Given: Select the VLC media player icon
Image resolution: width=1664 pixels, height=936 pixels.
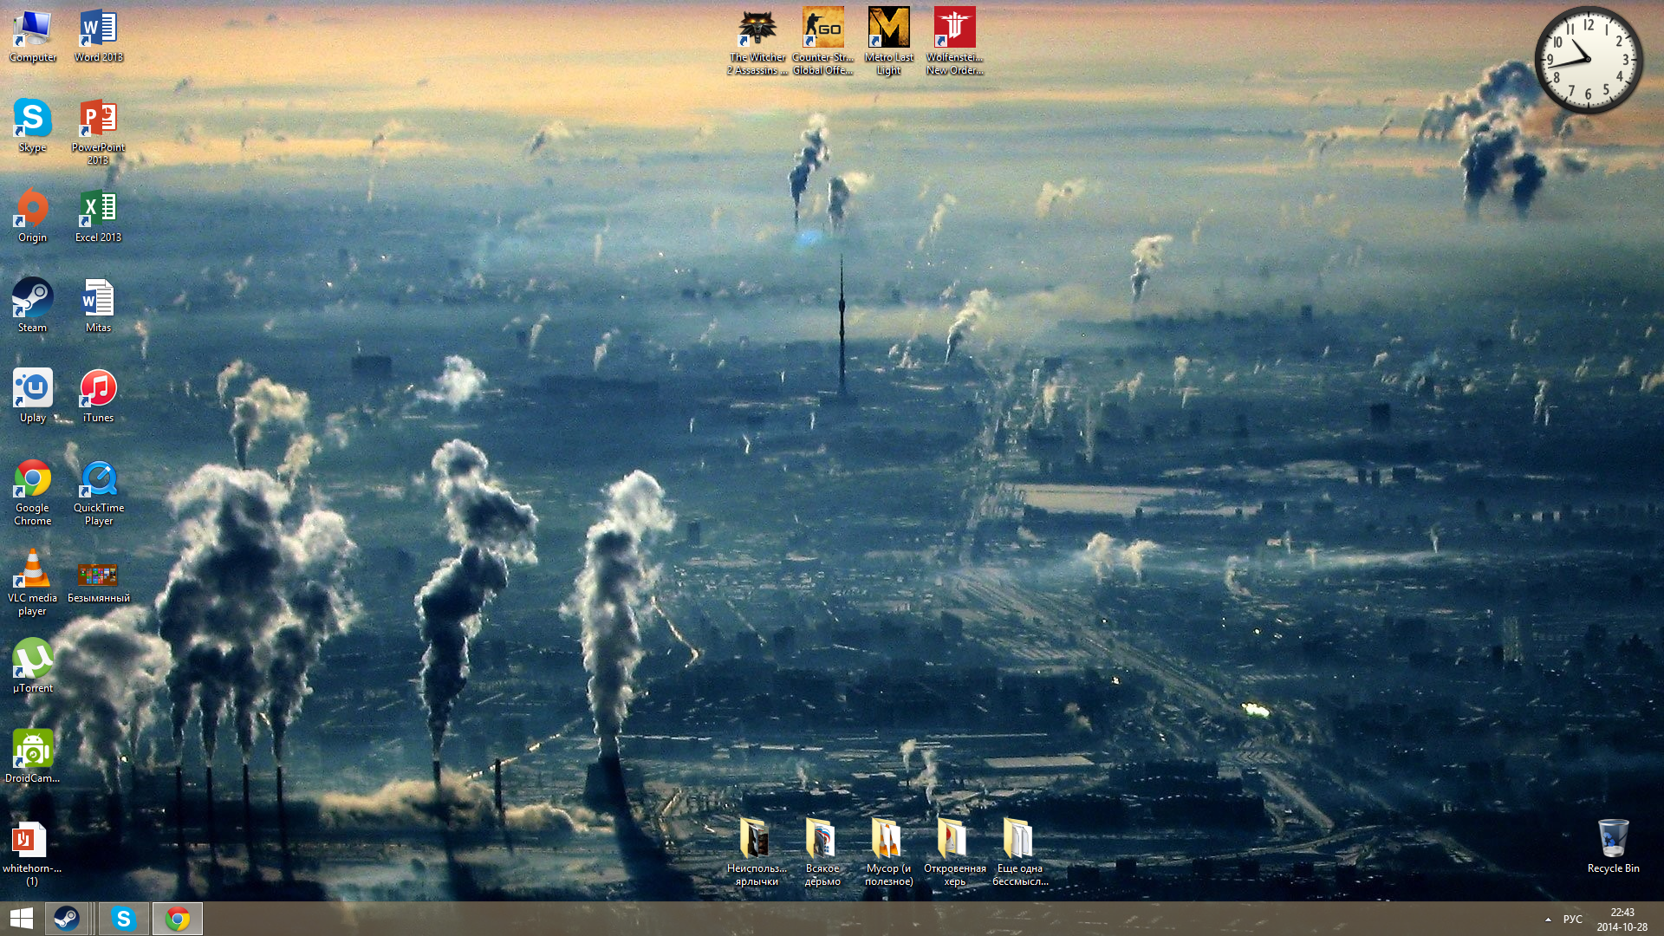Looking at the screenshot, I should pyautogui.click(x=32, y=570).
